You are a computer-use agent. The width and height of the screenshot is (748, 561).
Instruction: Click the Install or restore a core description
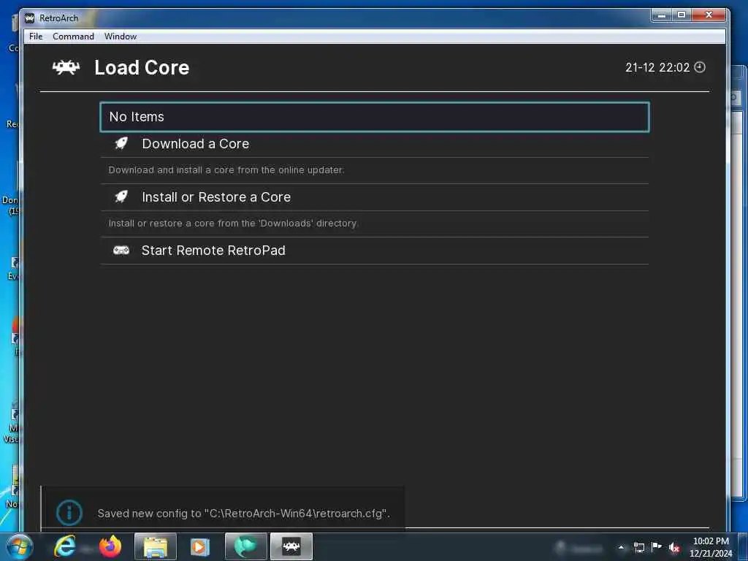233,224
